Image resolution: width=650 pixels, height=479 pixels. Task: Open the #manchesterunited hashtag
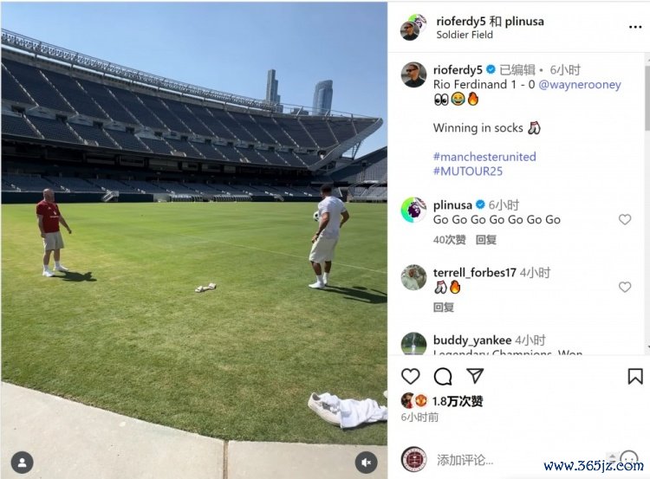tap(484, 157)
